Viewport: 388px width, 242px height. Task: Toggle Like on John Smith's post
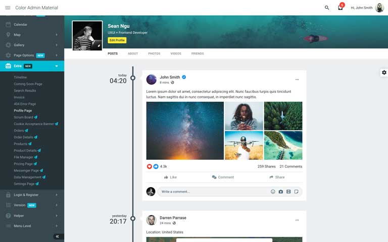point(170,177)
